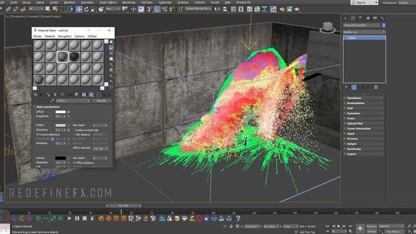Image resolution: width=416 pixels, height=234 pixels.
Task: Click the first Phoenix fire preset icon
Action: 101,218
